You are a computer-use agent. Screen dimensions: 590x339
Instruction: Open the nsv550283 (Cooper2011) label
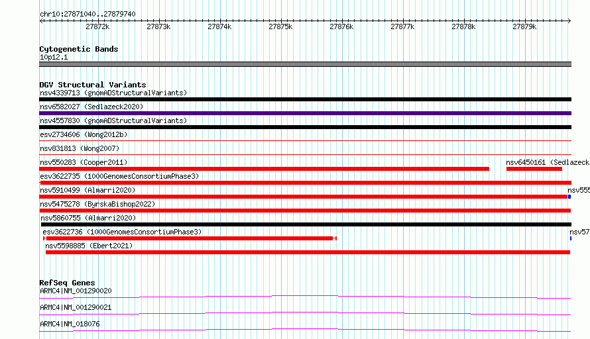pyautogui.click(x=84, y=162)
